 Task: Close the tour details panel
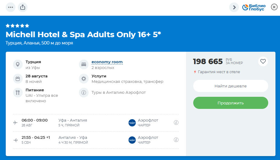tap(274, 7)
